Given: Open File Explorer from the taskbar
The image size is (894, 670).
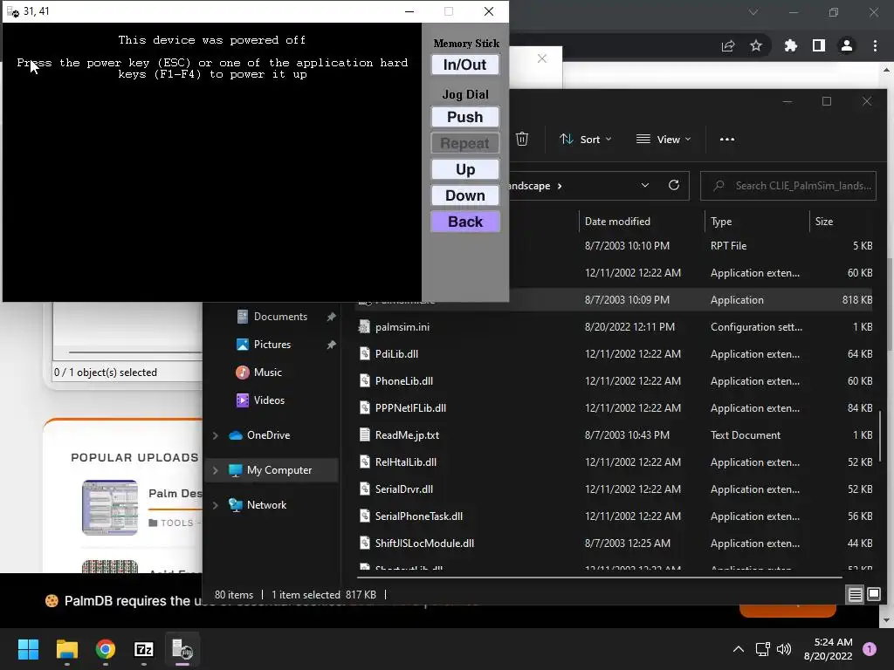Looking at the screenshot, I should (x=66, y=649).
